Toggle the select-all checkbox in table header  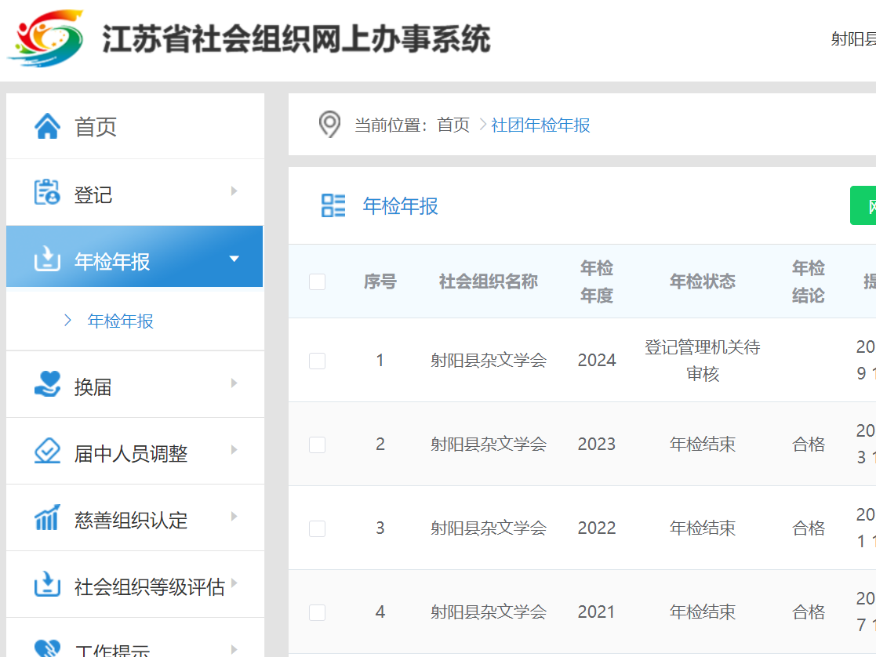coord(318,281)
